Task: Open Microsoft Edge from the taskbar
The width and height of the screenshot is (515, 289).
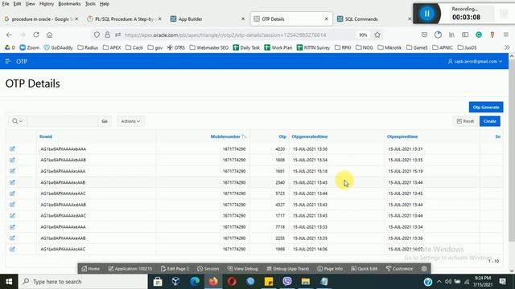Action: coord(195,282)
